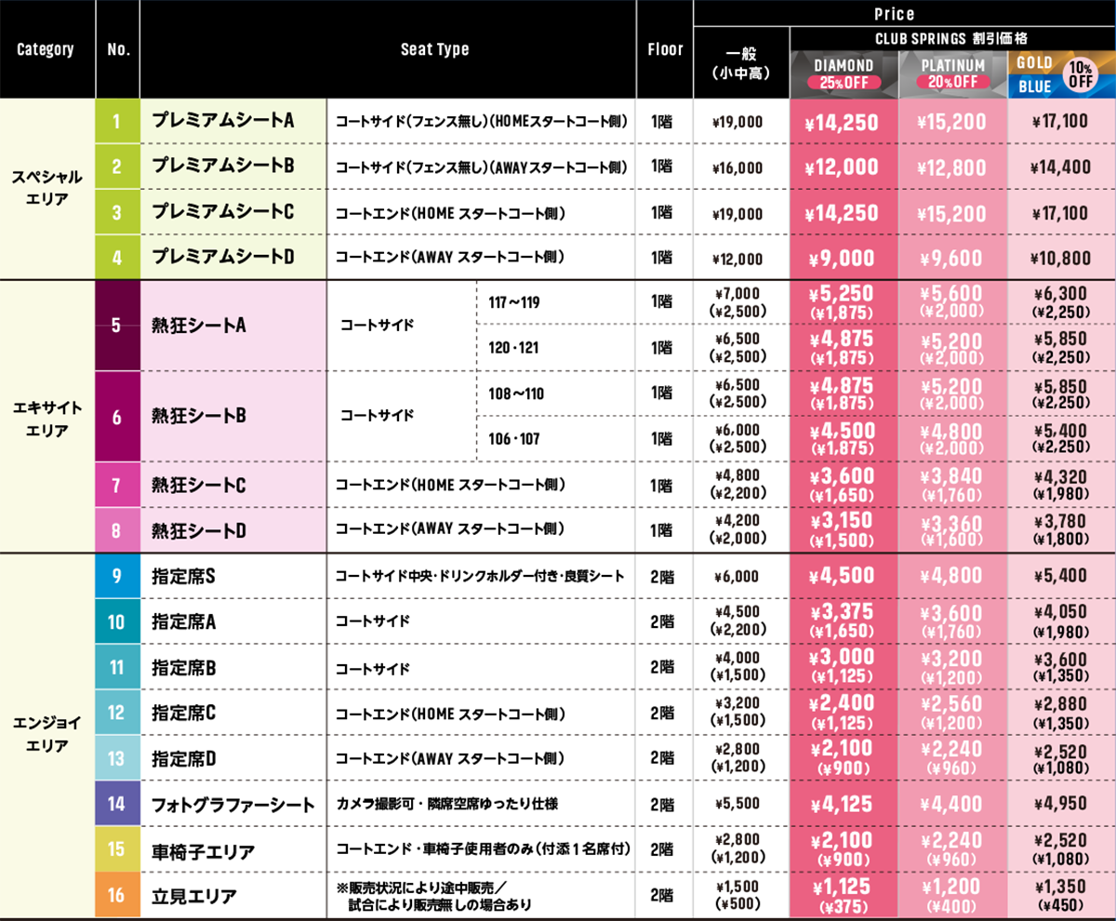Click GOLD price ¥4,950 for フォトグラファーシート

point(1059,806)
